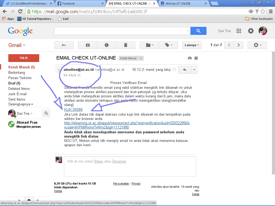275x206 pixels.
Task: Open the Kotak Masuk (5) folder
Action: tap(21, 67)
